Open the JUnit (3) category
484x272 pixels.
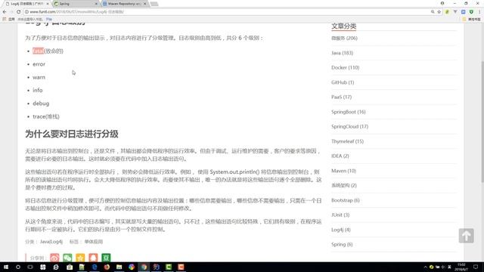[x=340, y=215]
